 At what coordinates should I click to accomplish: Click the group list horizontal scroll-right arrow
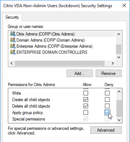click(113, 63)
